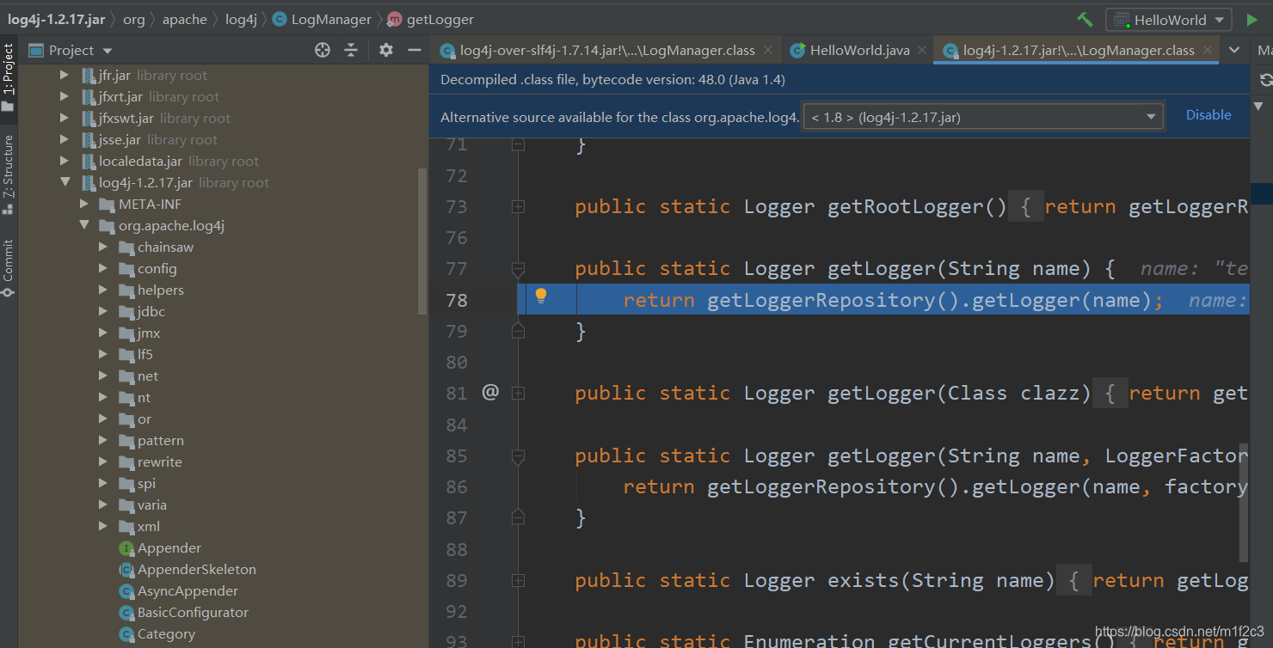Expand jfxrt.jar in the project tree
The image size is (1273, 648).
65,97
